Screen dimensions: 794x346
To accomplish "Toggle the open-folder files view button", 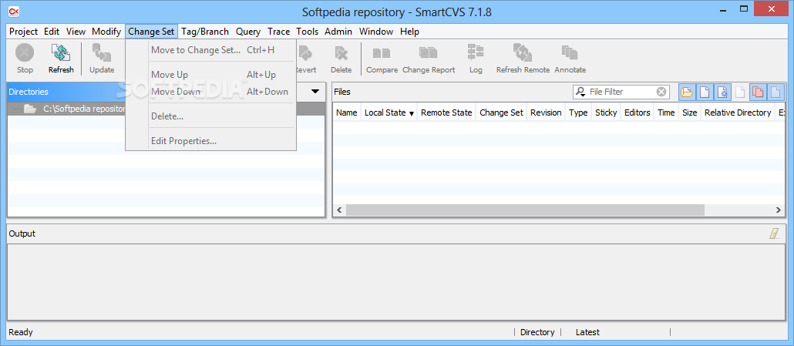I will point(687,92).
